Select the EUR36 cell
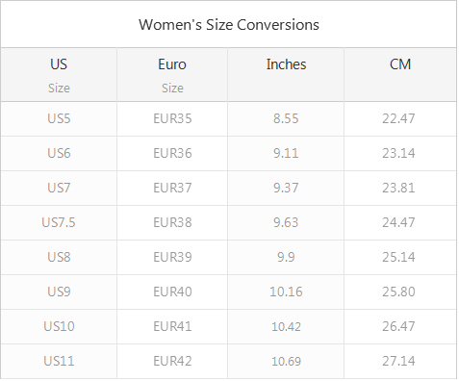This screenshot has height=381, width=459. tap(172, 153)
